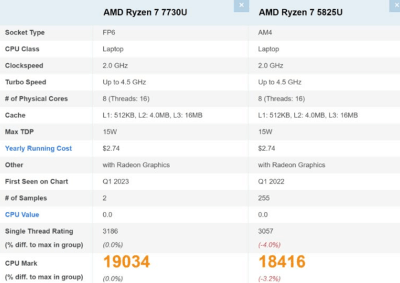
Task: Click the 3057 single thread rating
Action: click(x=266, y=231)
